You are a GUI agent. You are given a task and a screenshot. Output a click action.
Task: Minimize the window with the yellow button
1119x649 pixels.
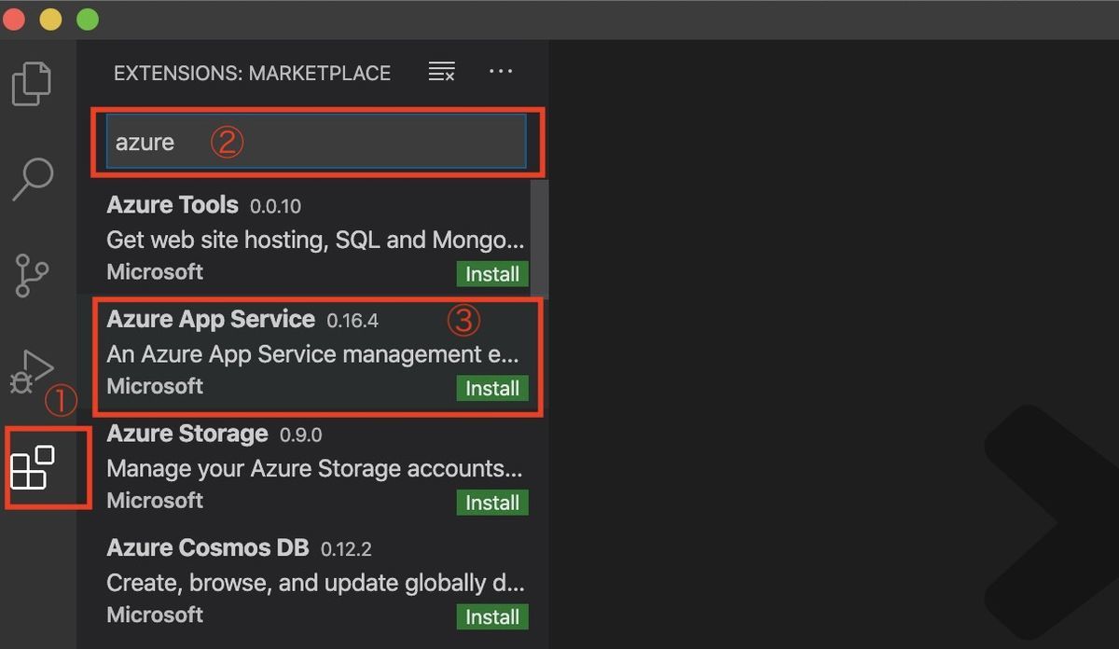coord(50,19)
